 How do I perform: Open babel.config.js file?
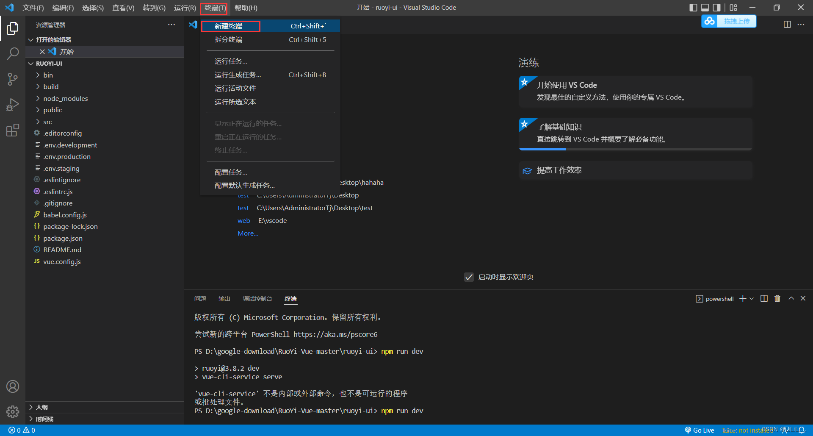coord(105,215)
